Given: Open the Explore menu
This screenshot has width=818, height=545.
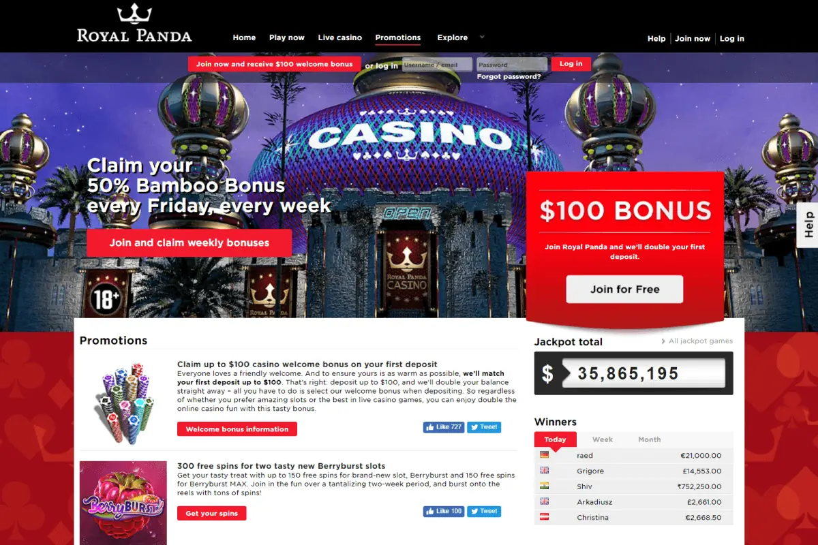Looking at the screenshot, I should tap(453, 37).
